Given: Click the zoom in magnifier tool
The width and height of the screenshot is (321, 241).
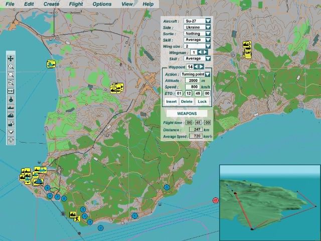Looking at the screenshot, I should pos(11,67).
